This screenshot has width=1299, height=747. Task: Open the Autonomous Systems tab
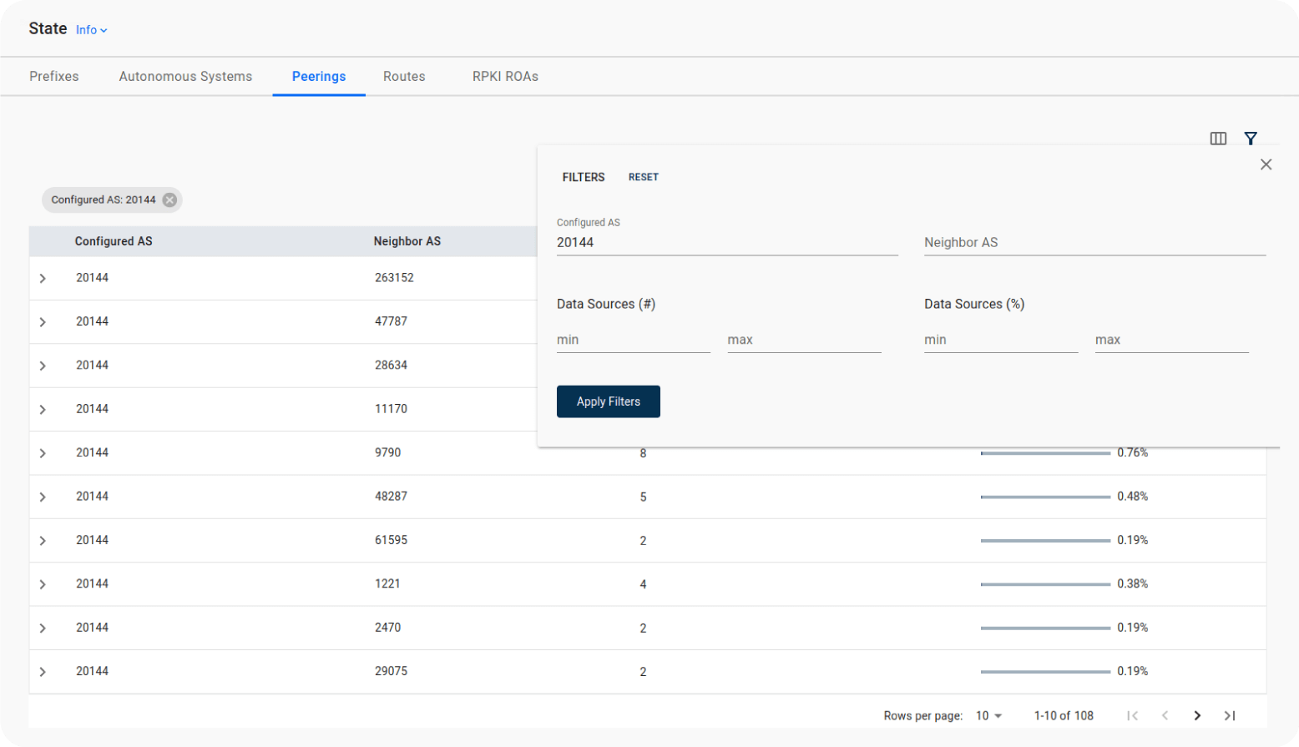coord(185,76)
